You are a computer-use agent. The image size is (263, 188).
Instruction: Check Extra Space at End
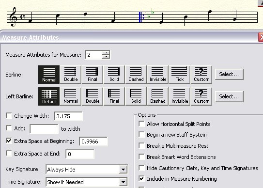(x=9, y=154)
